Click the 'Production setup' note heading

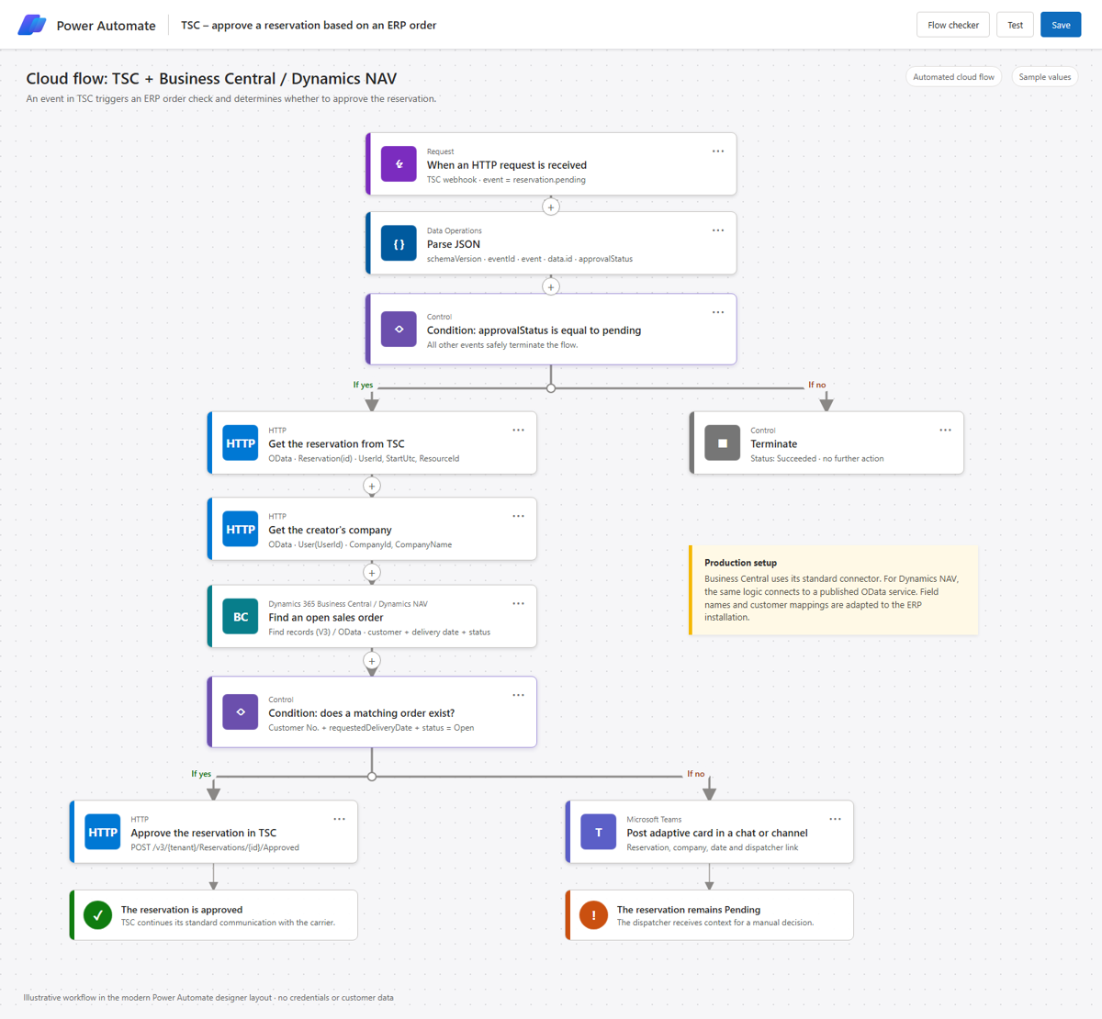[740, 563]
